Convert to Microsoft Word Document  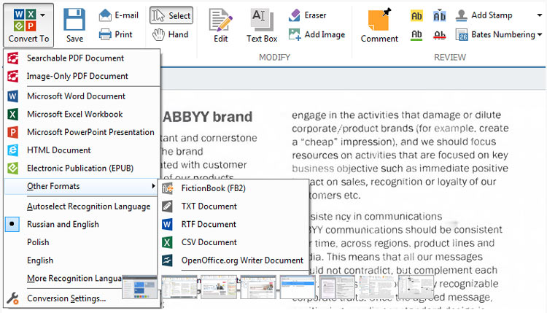click(x=82, y=96)
